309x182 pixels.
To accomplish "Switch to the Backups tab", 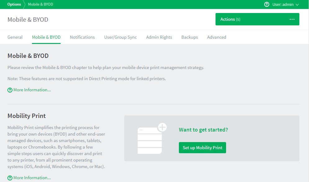I will click(189, 37).
